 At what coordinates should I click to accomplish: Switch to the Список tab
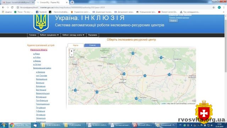(x=92, y=45)
